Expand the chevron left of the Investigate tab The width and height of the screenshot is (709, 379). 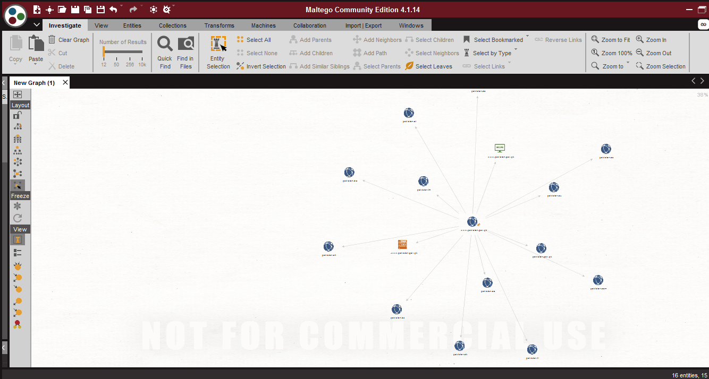pos(37,25)
